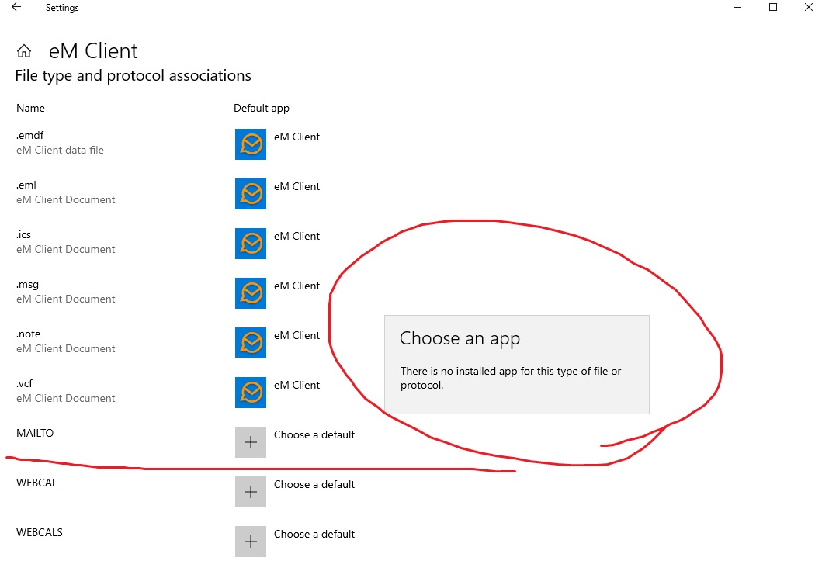Open Settings home via house icon
The image size is (822, 578).
pyautogui.click(x=24, y=51)
